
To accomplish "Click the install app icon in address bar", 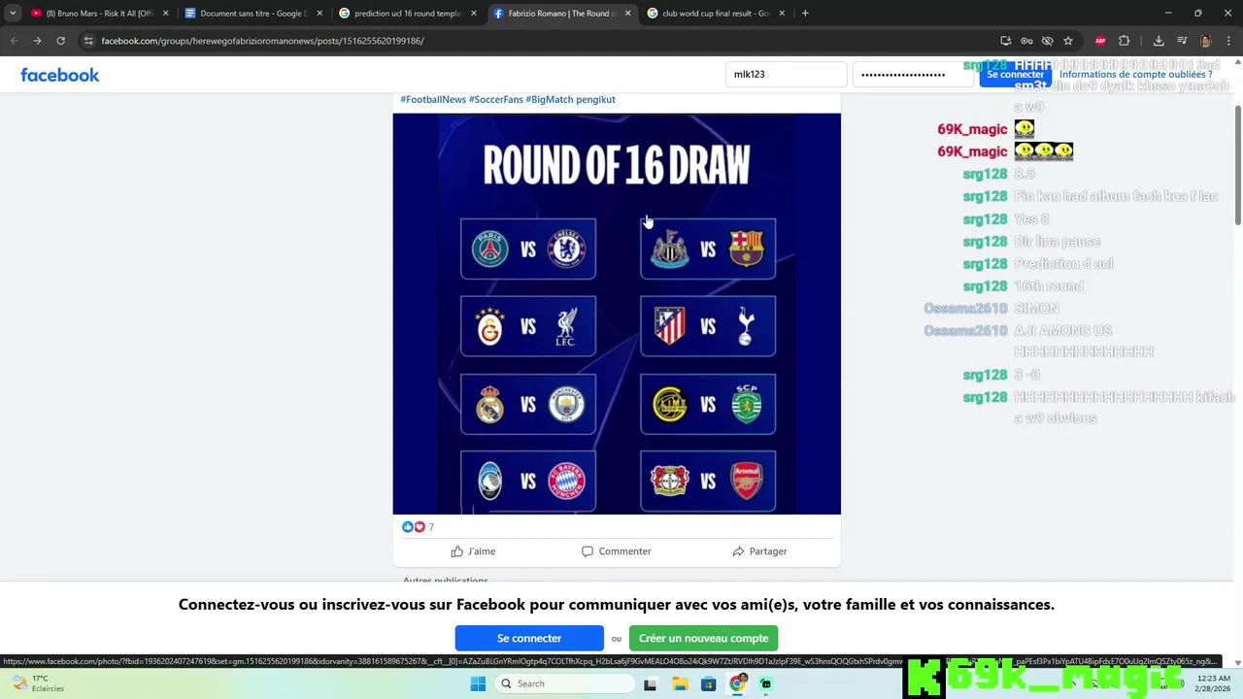I will click(x=1006, y=41).
